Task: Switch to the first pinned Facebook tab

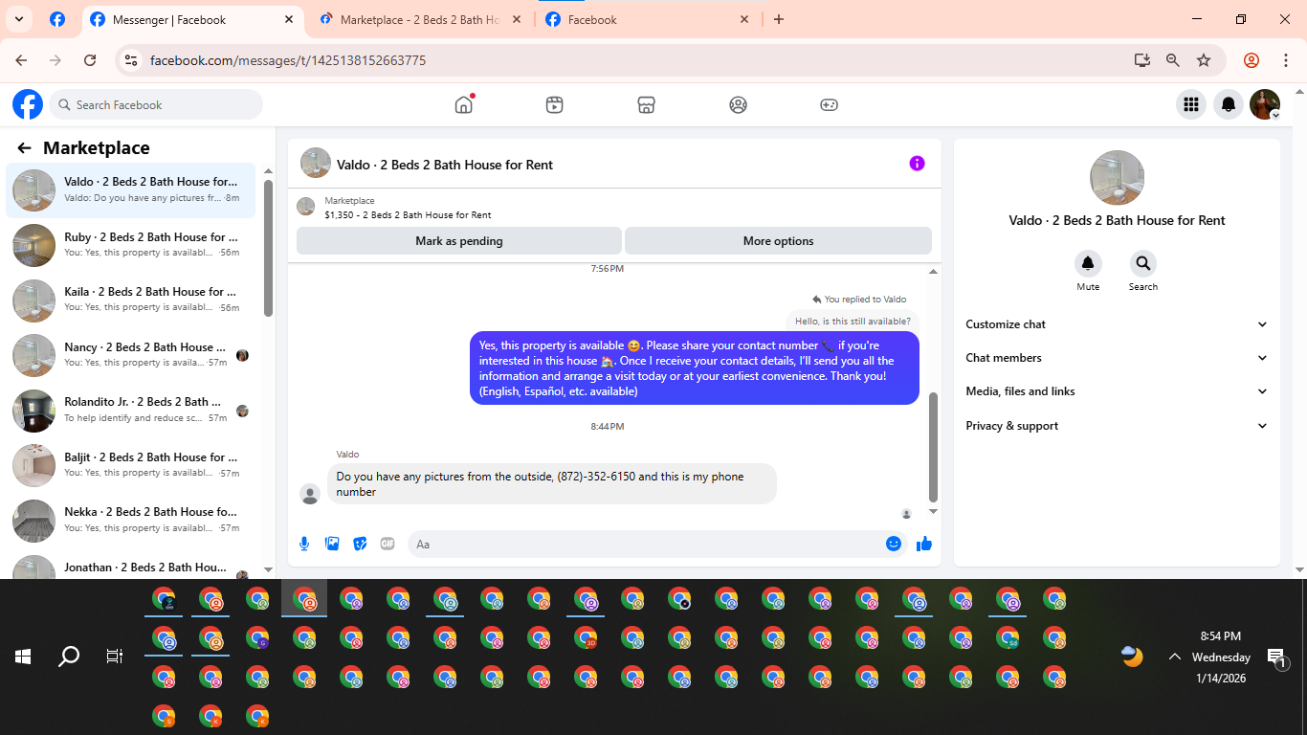Action: pyautogui.click(x=57, y=19)
